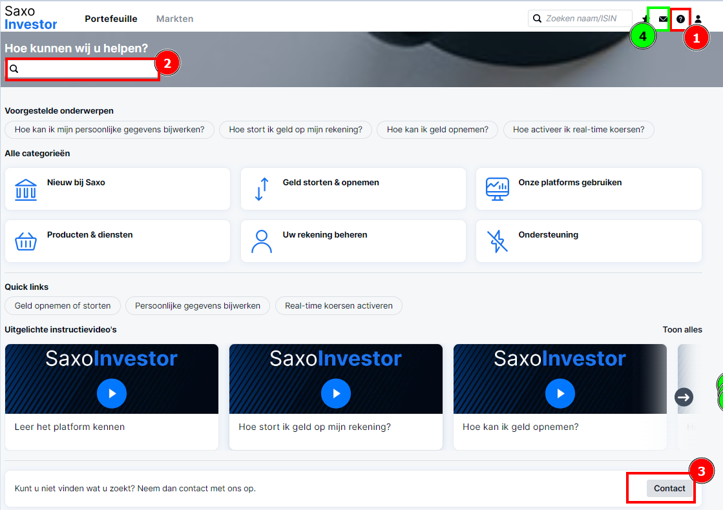Click the basket icon for Producten & diensten
The height and width of the screenshot is (510, 723).
click(26, 241)
